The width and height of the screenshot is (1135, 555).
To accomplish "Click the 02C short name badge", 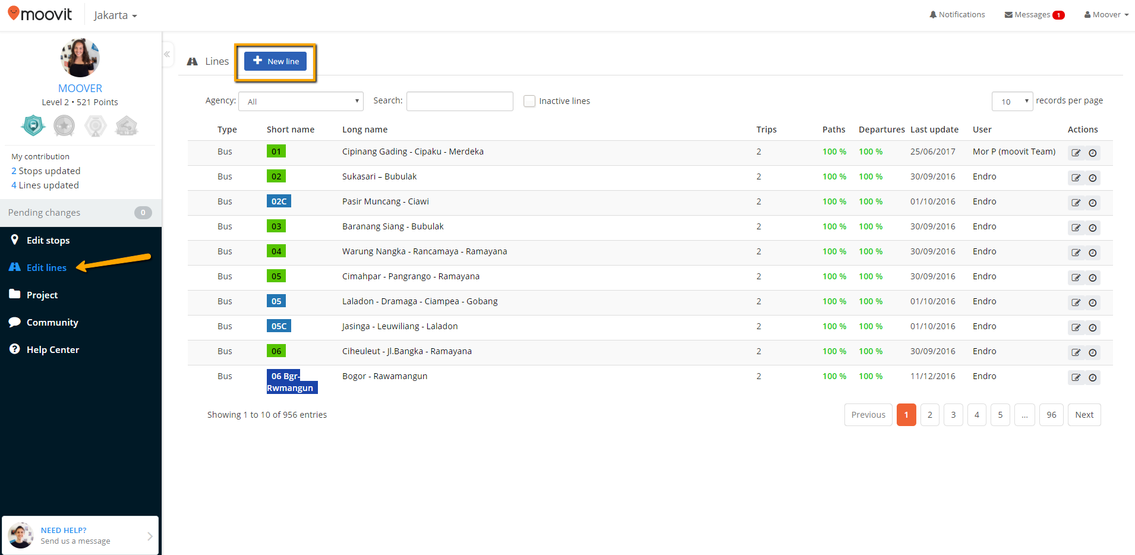I will point(279,201).
